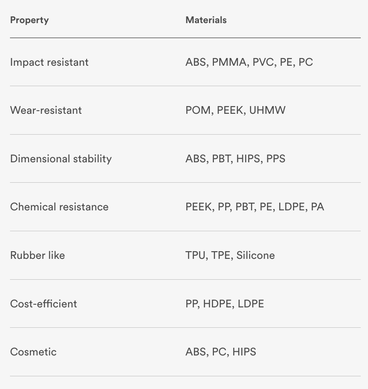Image resolution: width=368 pixels, height=389 pixels.
Task: Select the Cost-efficient row label
Action: 44,304
